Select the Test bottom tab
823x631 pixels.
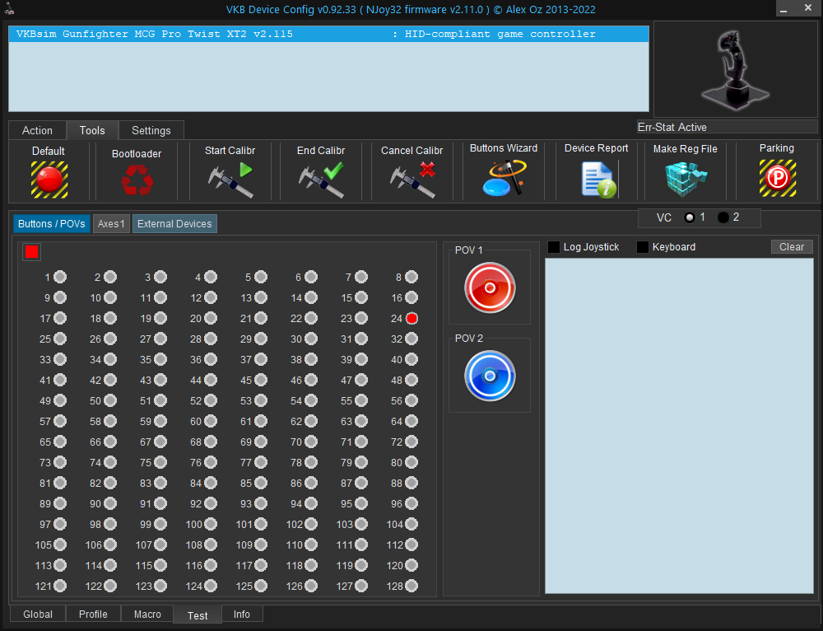click(x=198, y=615)
